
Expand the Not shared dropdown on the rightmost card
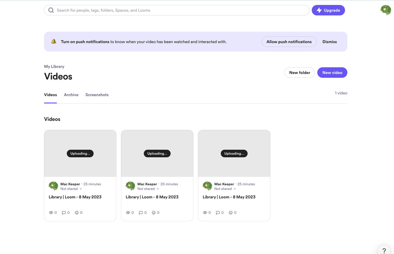coord(225,189)
